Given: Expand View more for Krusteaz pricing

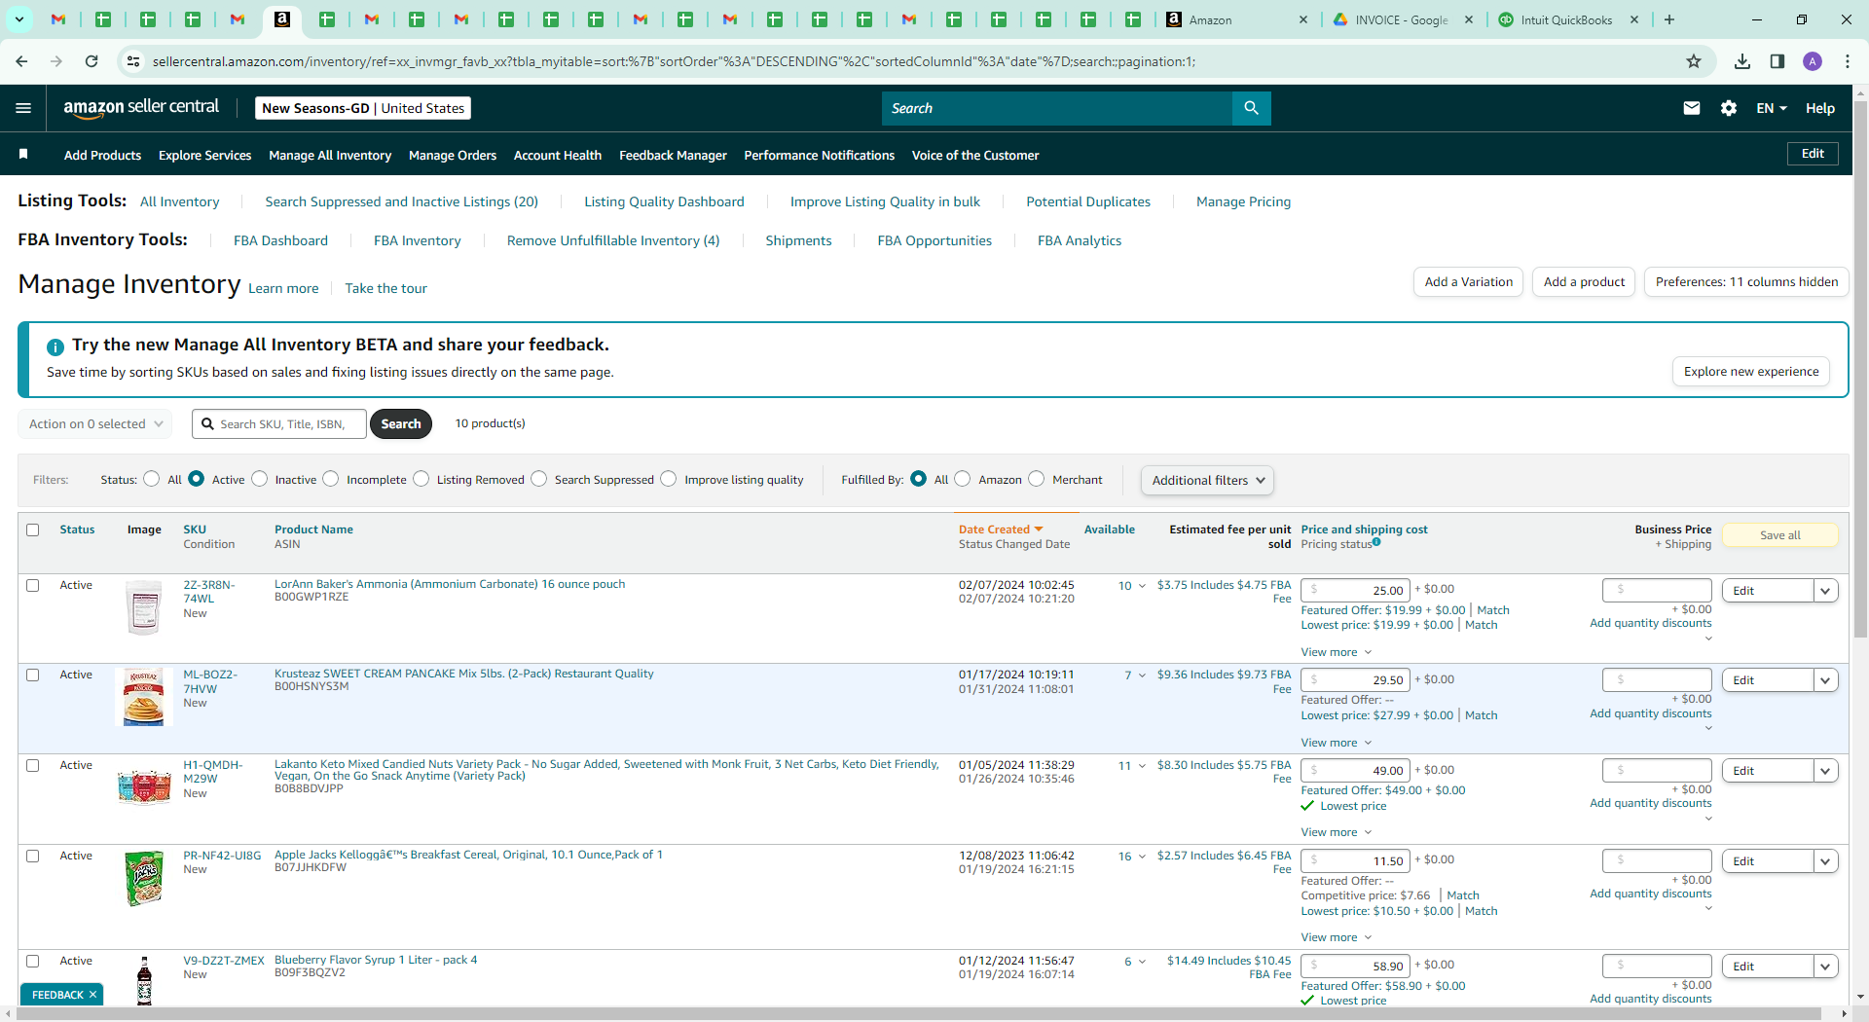Looking at the screenshot, I should tap(1337, 743).
